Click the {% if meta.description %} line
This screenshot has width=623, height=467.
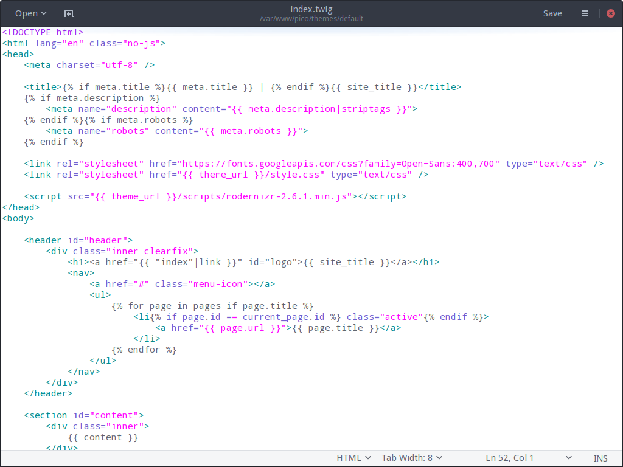click(92, 98)
